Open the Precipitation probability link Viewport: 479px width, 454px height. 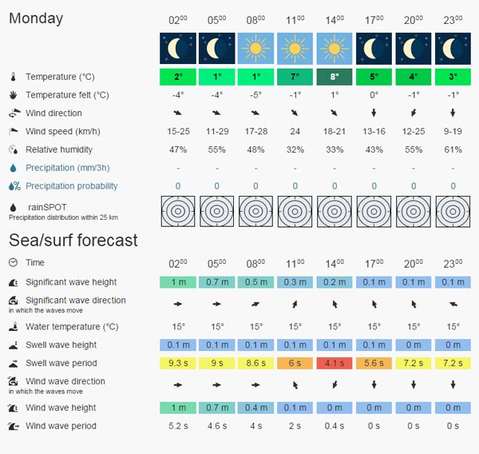pos(72,186)
